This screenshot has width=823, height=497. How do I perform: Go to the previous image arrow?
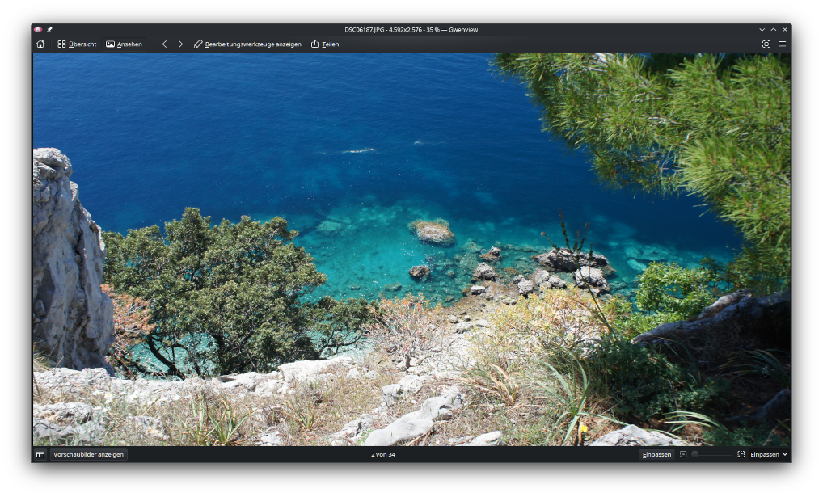point(165,44)
